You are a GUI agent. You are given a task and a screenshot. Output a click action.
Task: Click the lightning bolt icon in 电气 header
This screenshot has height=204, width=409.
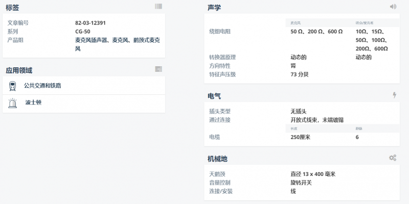[394, 95]
